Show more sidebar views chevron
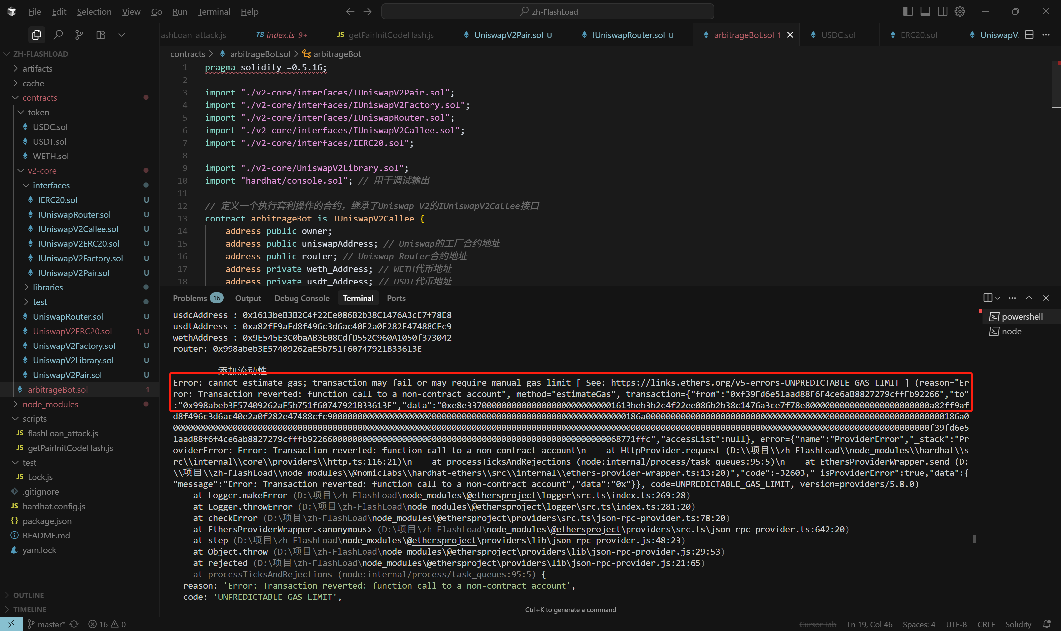 tap(122, 35)
